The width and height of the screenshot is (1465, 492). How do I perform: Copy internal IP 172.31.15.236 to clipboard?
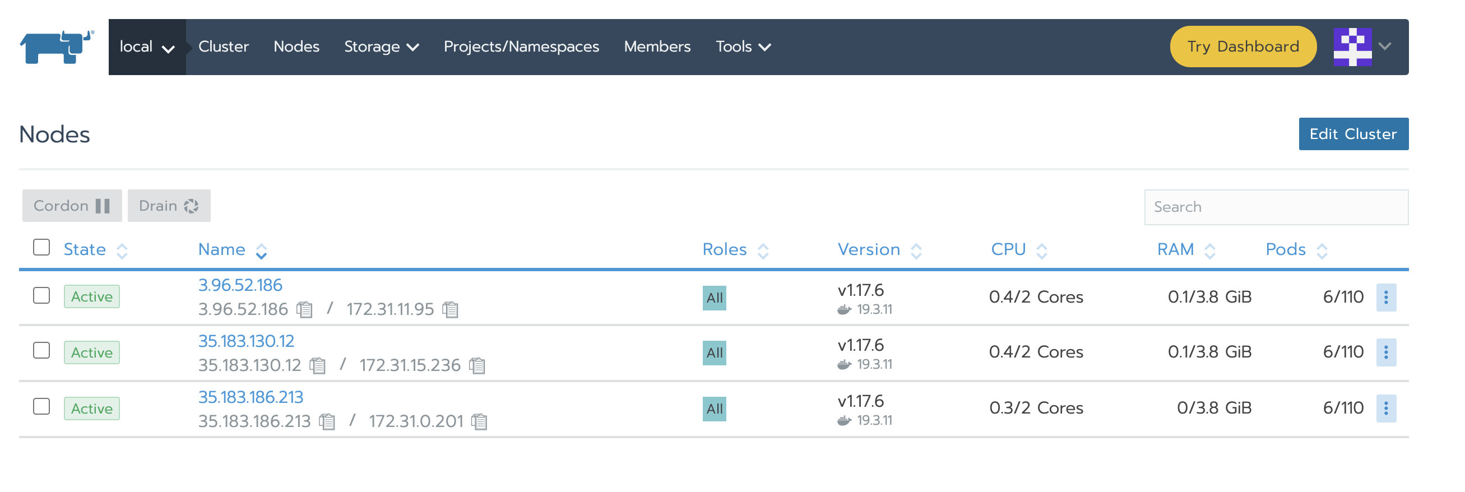(x=477, y=365)
